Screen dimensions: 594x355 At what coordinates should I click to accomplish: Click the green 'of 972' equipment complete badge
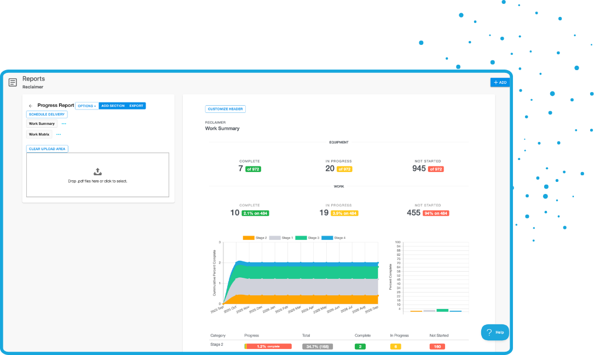(x=253, y=169)
